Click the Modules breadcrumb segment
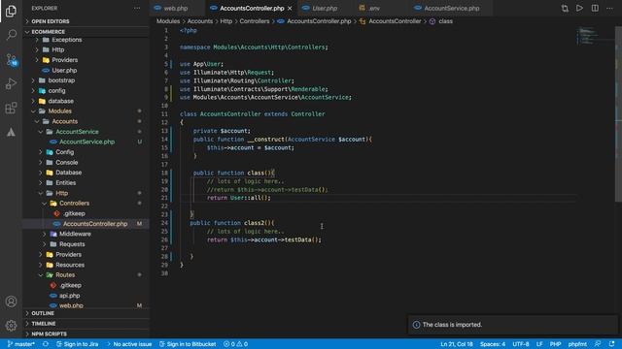 point(168,21)
